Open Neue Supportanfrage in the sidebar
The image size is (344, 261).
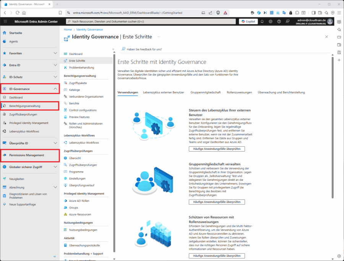(x=23, y=204)
